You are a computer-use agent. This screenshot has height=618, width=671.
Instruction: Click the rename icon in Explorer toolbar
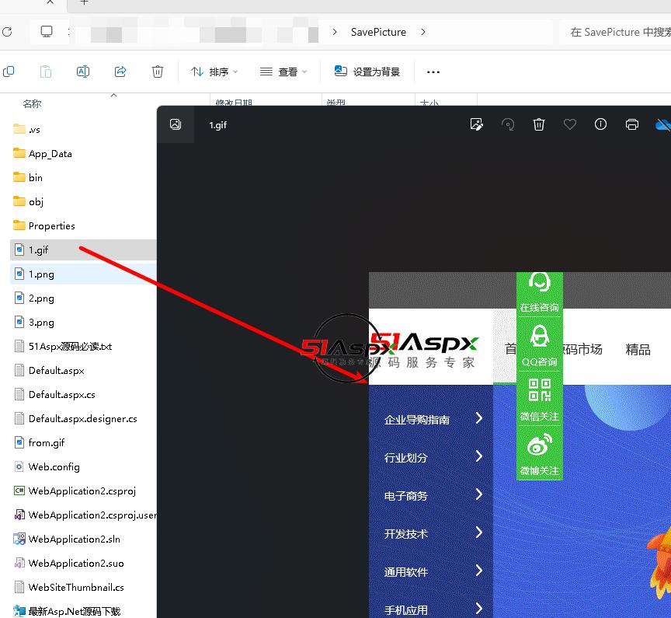coord(83,72)
